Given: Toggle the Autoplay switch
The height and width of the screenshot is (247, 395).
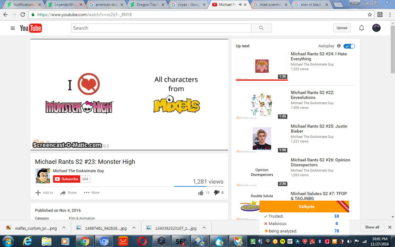Looking at the screenshot, I should pos(349,46).
